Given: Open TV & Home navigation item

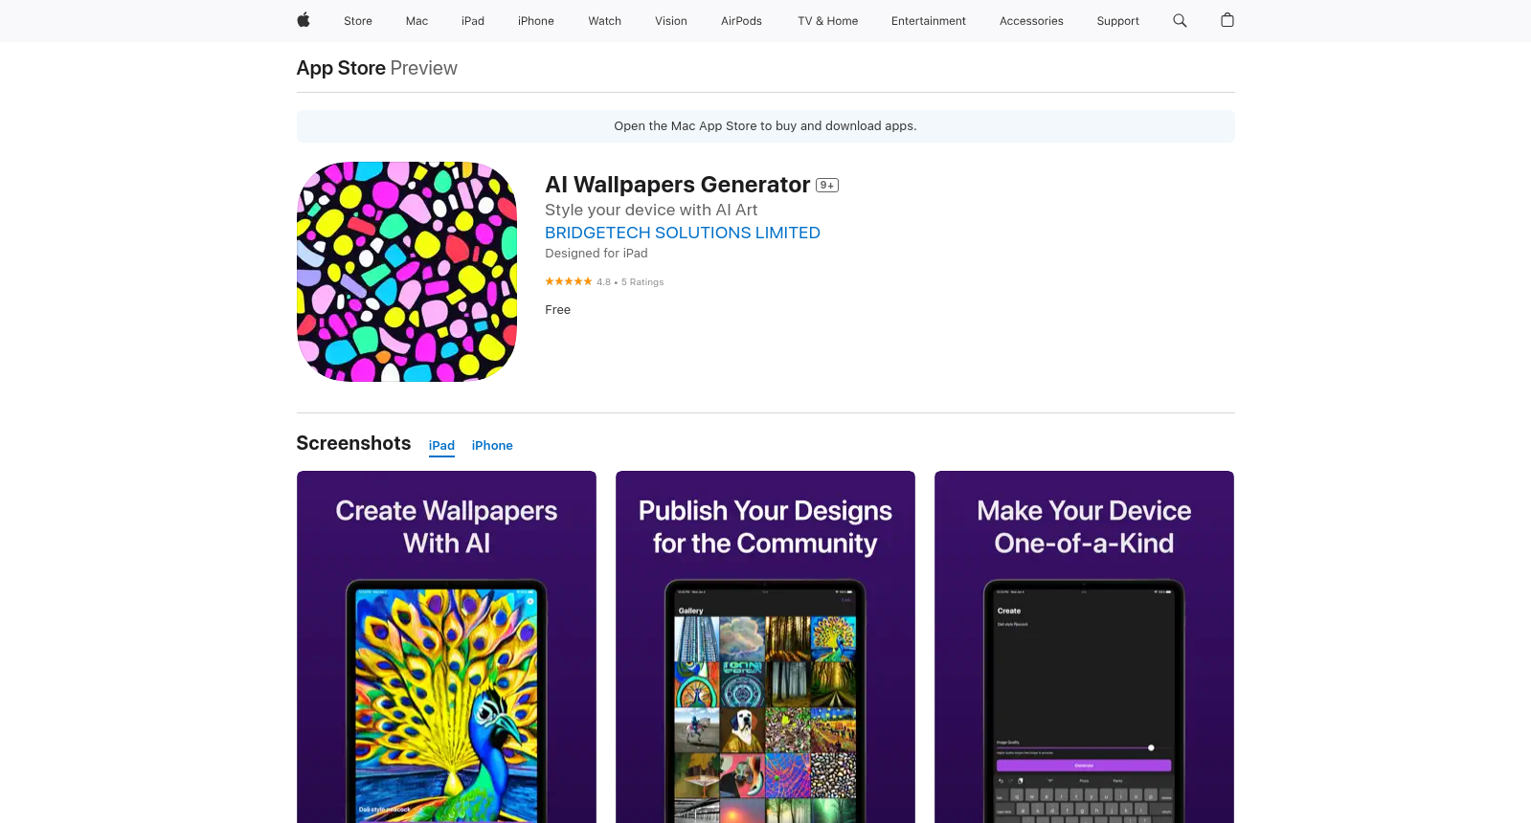Looking at the screenshot, I should coord(827,21).
